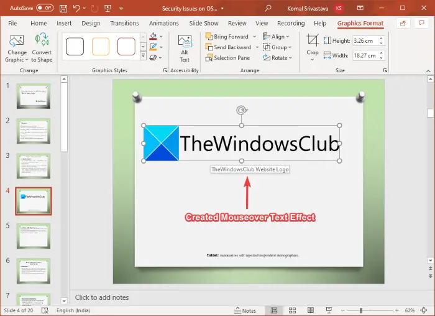Open the Slide Show tab
Screen dimensions: 435x316
(x=204, y=23)
